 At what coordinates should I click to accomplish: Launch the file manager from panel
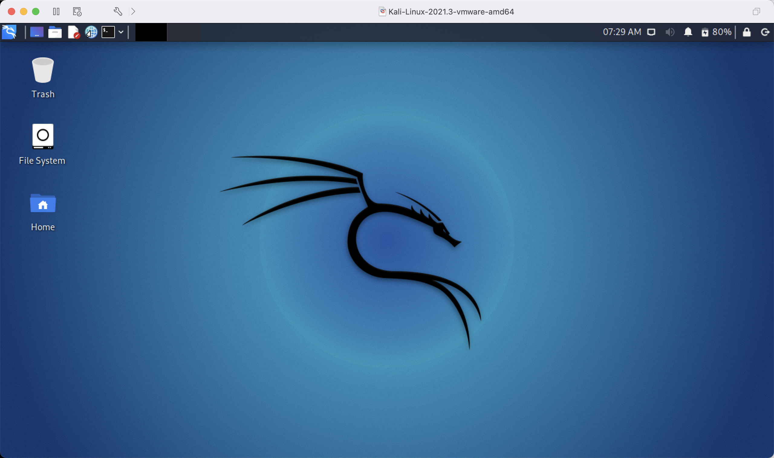(55, 32)
